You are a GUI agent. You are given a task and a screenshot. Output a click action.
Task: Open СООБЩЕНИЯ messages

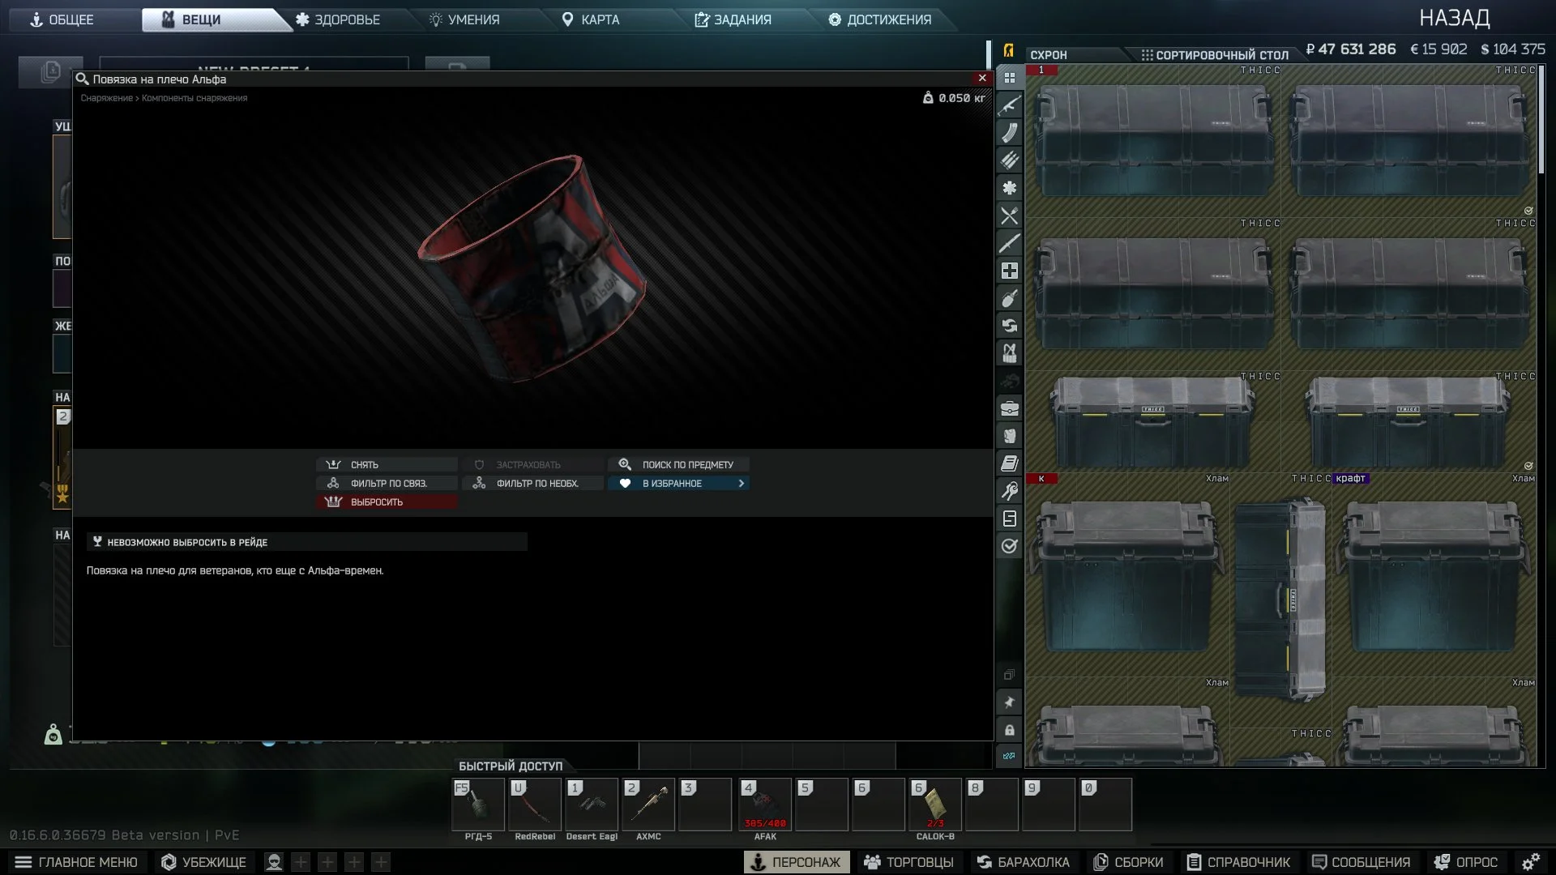tap(1361, 862)
